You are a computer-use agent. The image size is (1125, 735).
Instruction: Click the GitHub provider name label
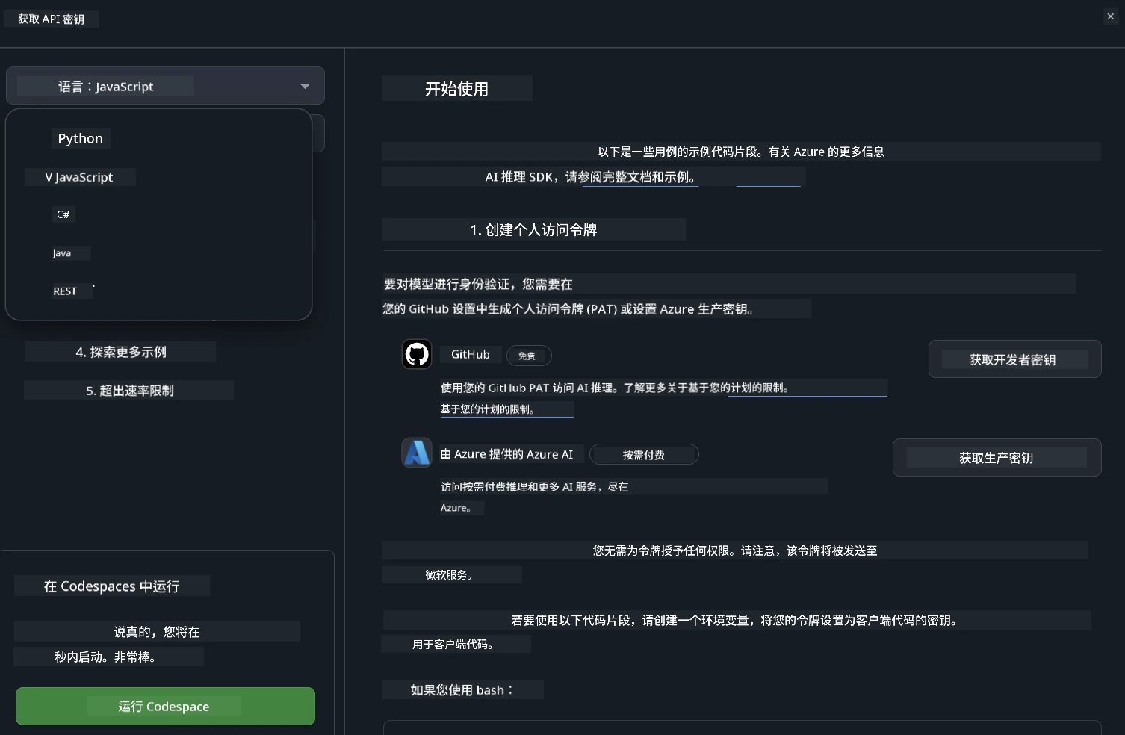(471, 354)
